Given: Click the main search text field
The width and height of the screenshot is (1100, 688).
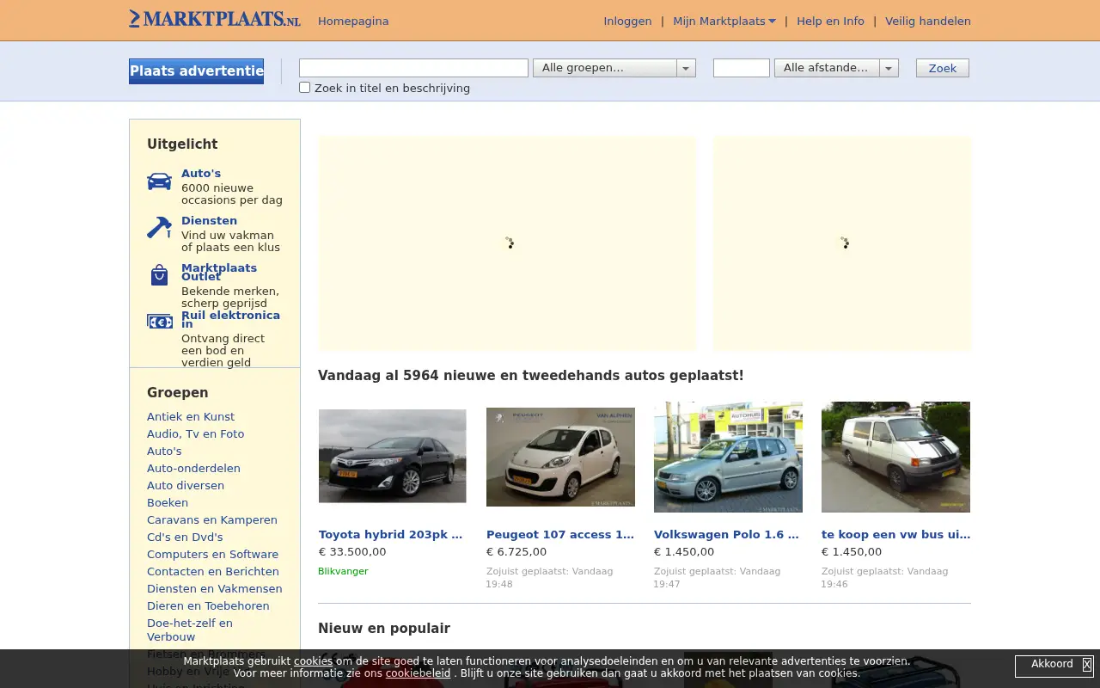Looking at the screenshot, I should [x=413, y=68].
